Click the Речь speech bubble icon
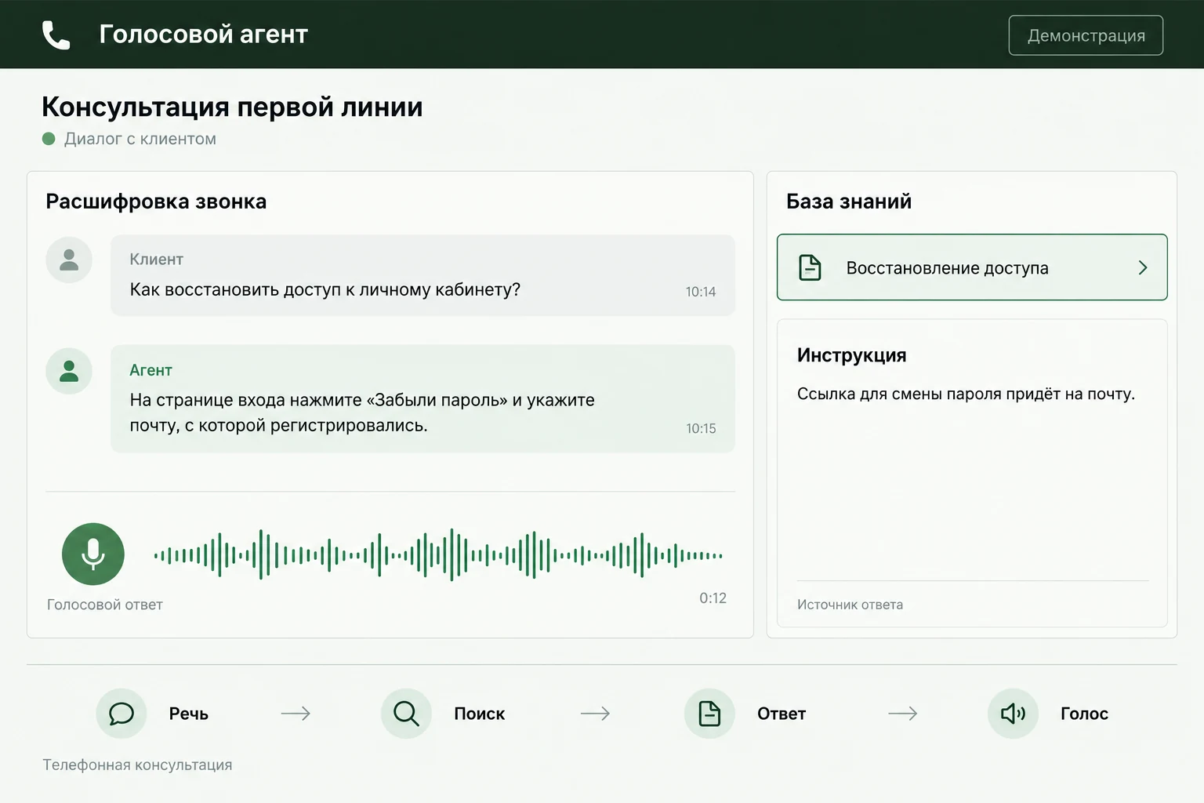Viewport: 1204px width, 803px height. coord(121,714)
